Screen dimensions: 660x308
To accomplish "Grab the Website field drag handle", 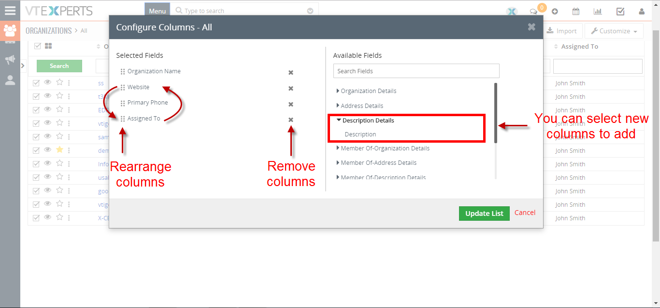I will coord(123,88).
